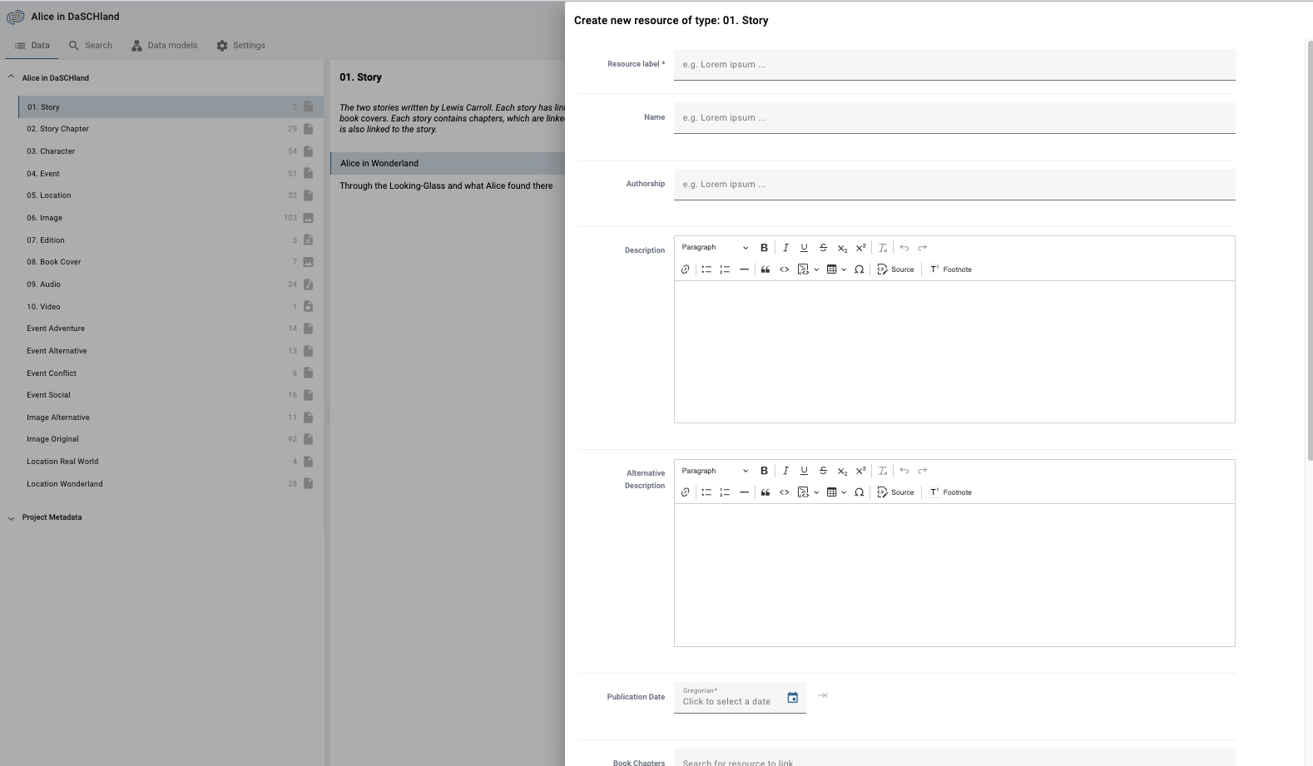Open the Settings tab
This screenshot has height=766, width=1313.
click(x=240, y=46)
